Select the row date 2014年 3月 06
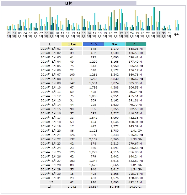Image resolution: width=187 pixels, height=195 pixels. pos(51,70)
